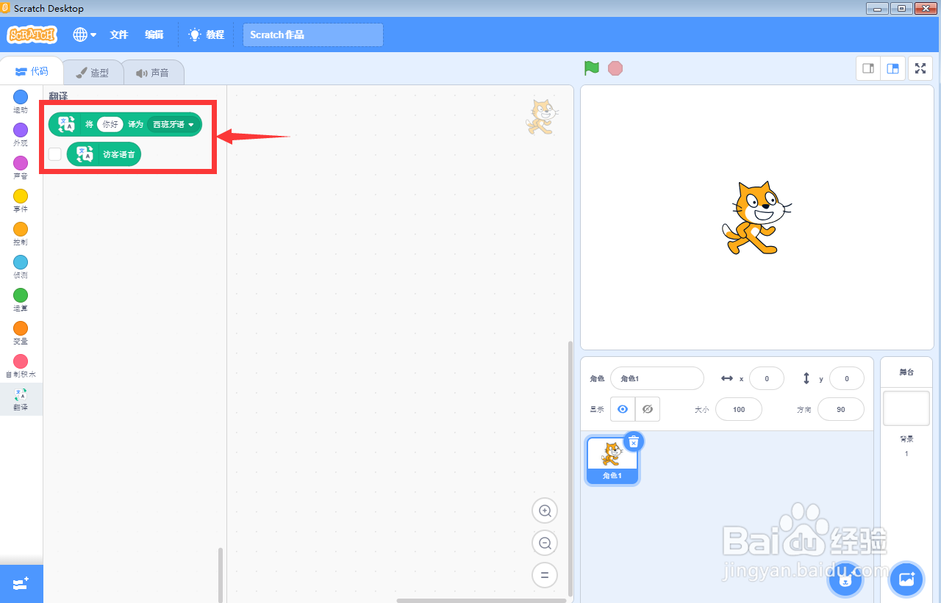Image resolution: width=941 pixels, height=603 pixels.
Task: Start project with green flag
Action: [x=592, y=68]
